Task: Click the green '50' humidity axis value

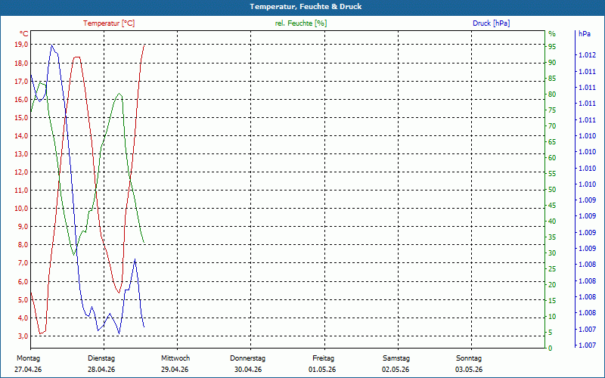Action: pos(552,190)
